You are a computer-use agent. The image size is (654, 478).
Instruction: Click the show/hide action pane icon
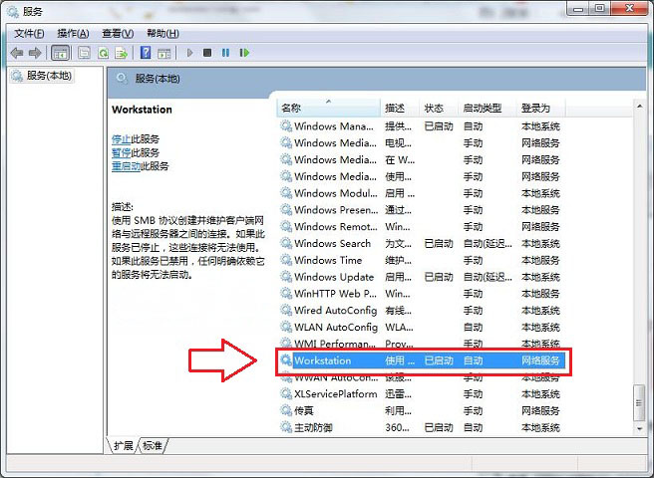click(x=163, y=53)
